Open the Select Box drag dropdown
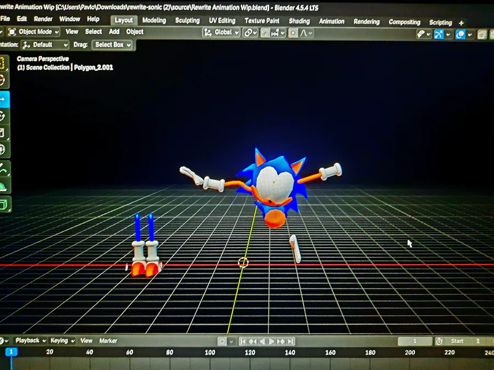This screenshot has width=494, height=370. pyautogui.click(x=112, y=45)
